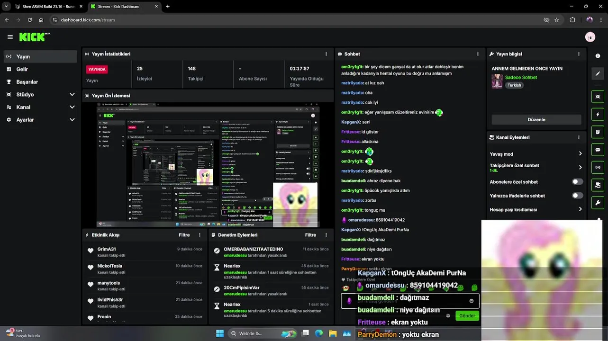Click the chat message input box

tap(410, 301)
